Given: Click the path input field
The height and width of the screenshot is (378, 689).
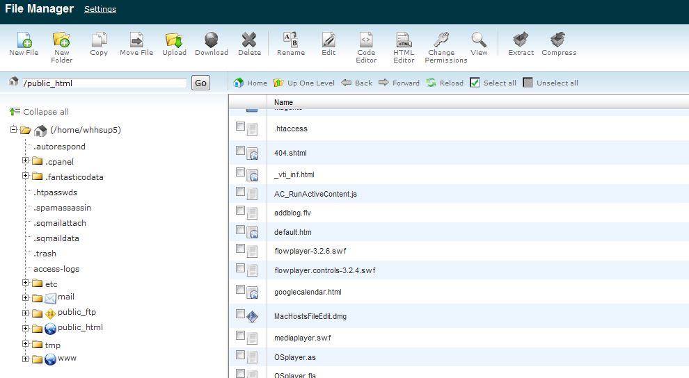Looking at the screenshot, I should 104,83.
